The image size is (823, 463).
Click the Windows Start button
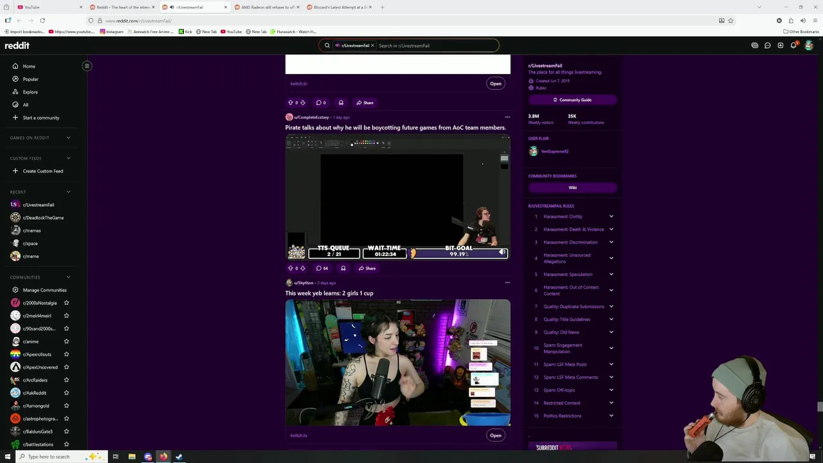pos(8,457)
